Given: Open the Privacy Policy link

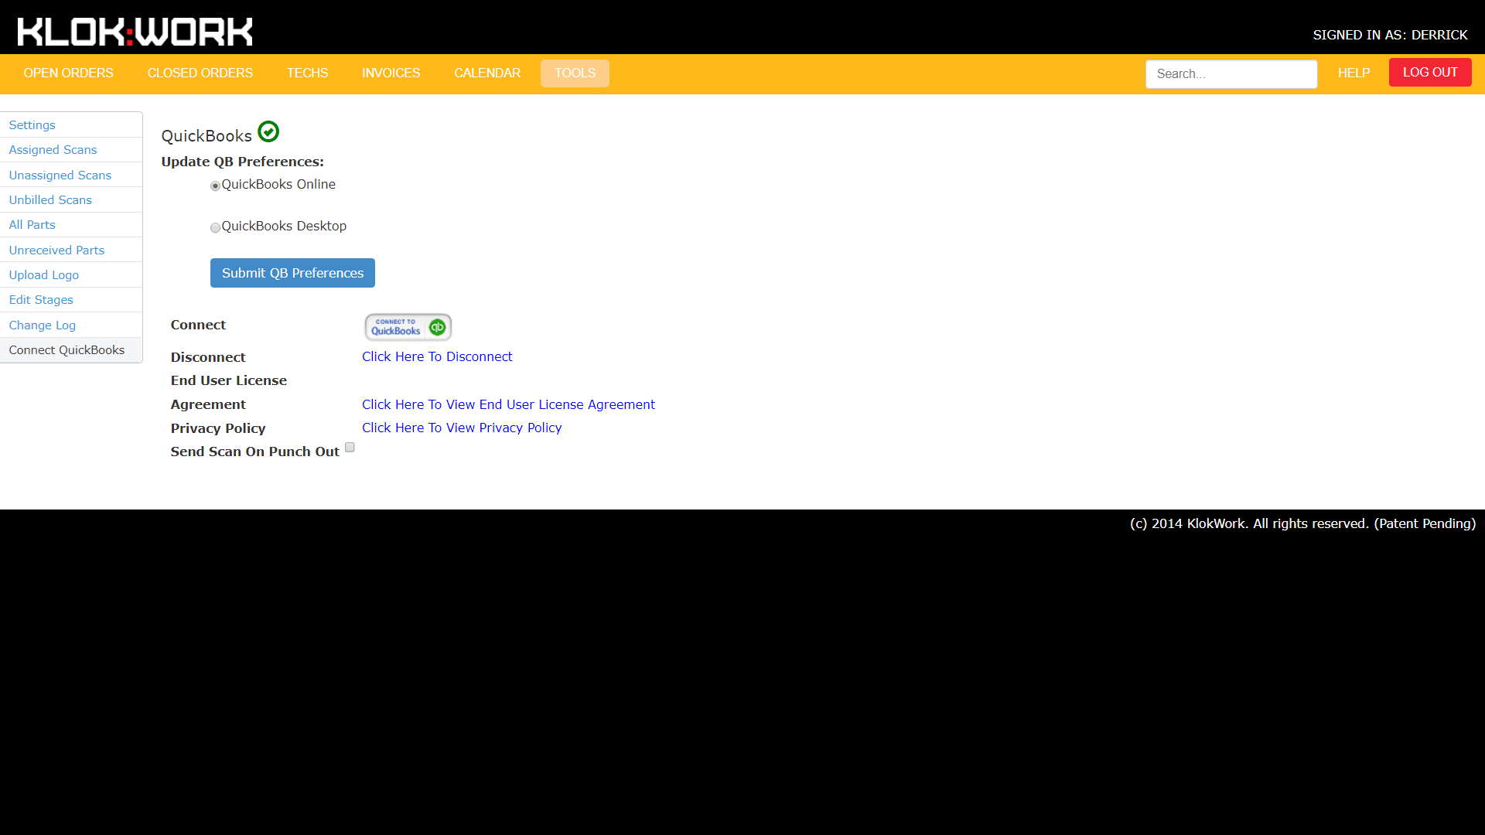Looking at the screenshot, I should point(462,428).
